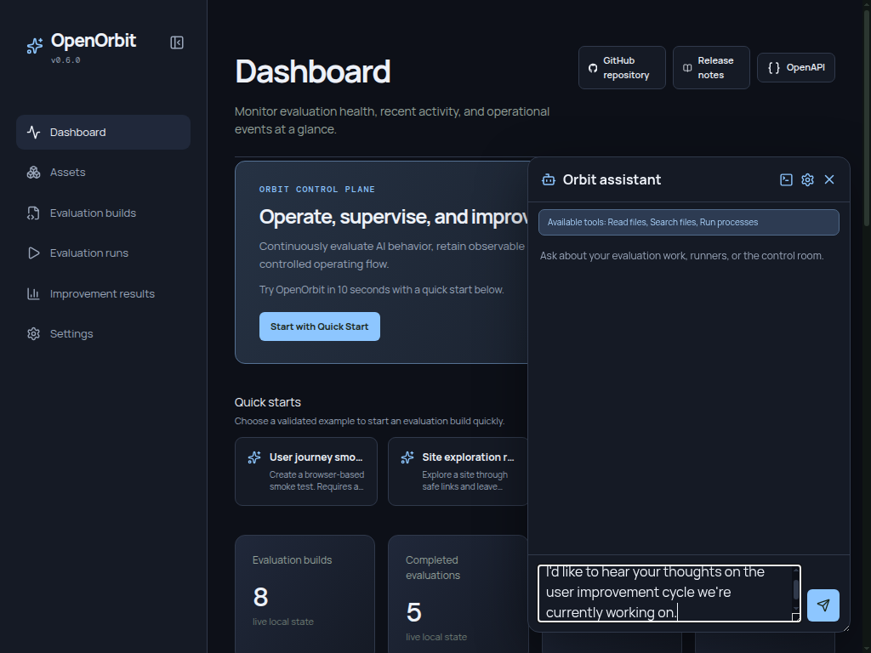Open User journey smoke quick start card
This screenshot has width=871, height=653.
pyautogui.click(x=306, y=471)
